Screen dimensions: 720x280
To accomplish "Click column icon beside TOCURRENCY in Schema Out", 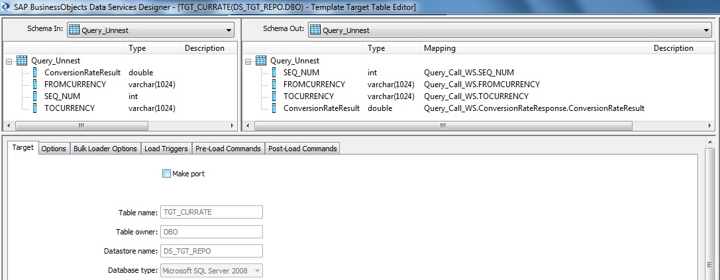I will click(274, 96).
